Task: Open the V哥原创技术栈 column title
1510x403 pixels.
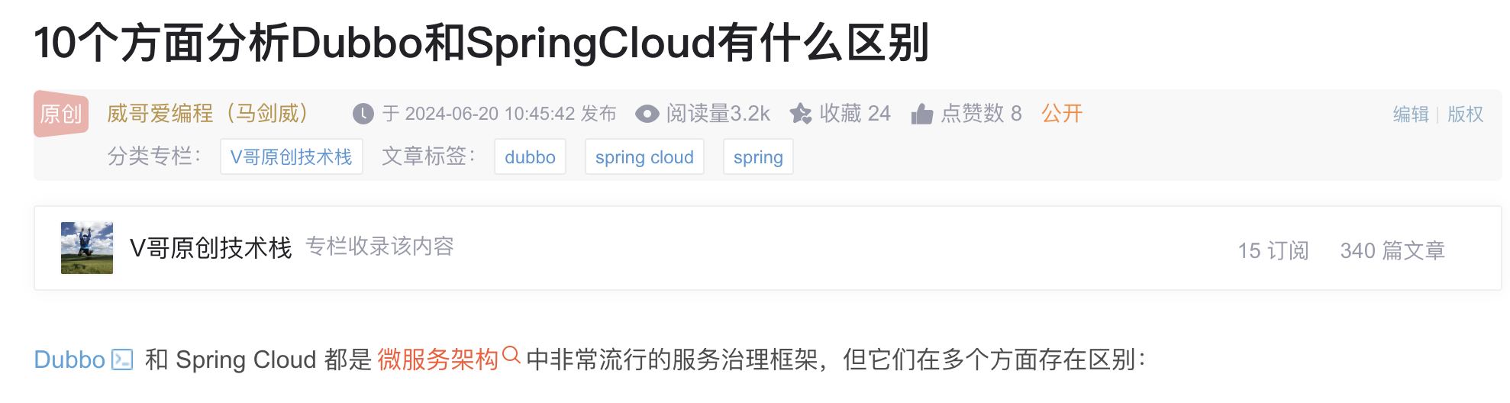Action: [211, 248]
